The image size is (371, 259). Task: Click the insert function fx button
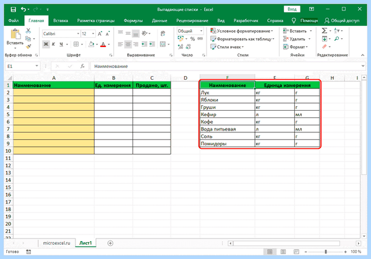tap(82, 66)
